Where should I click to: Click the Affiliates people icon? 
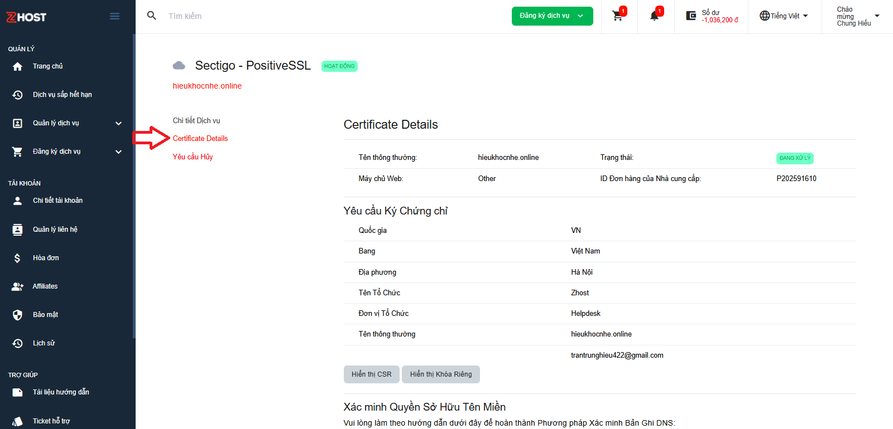point(17,286)
